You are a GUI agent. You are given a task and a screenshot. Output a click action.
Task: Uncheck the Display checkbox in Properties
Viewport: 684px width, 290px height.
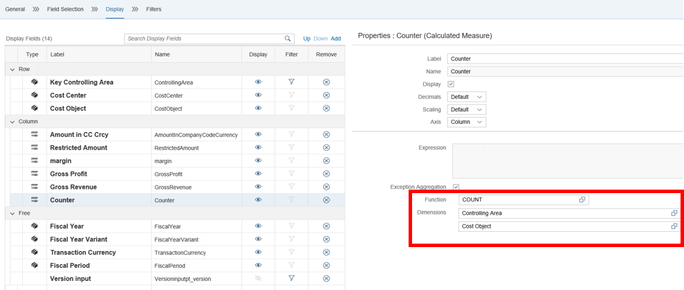pyautogui.click(x=451, y=84)
